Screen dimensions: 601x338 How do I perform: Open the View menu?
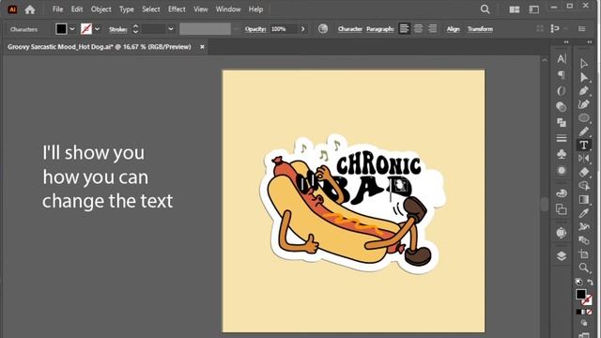coord(200,9)
